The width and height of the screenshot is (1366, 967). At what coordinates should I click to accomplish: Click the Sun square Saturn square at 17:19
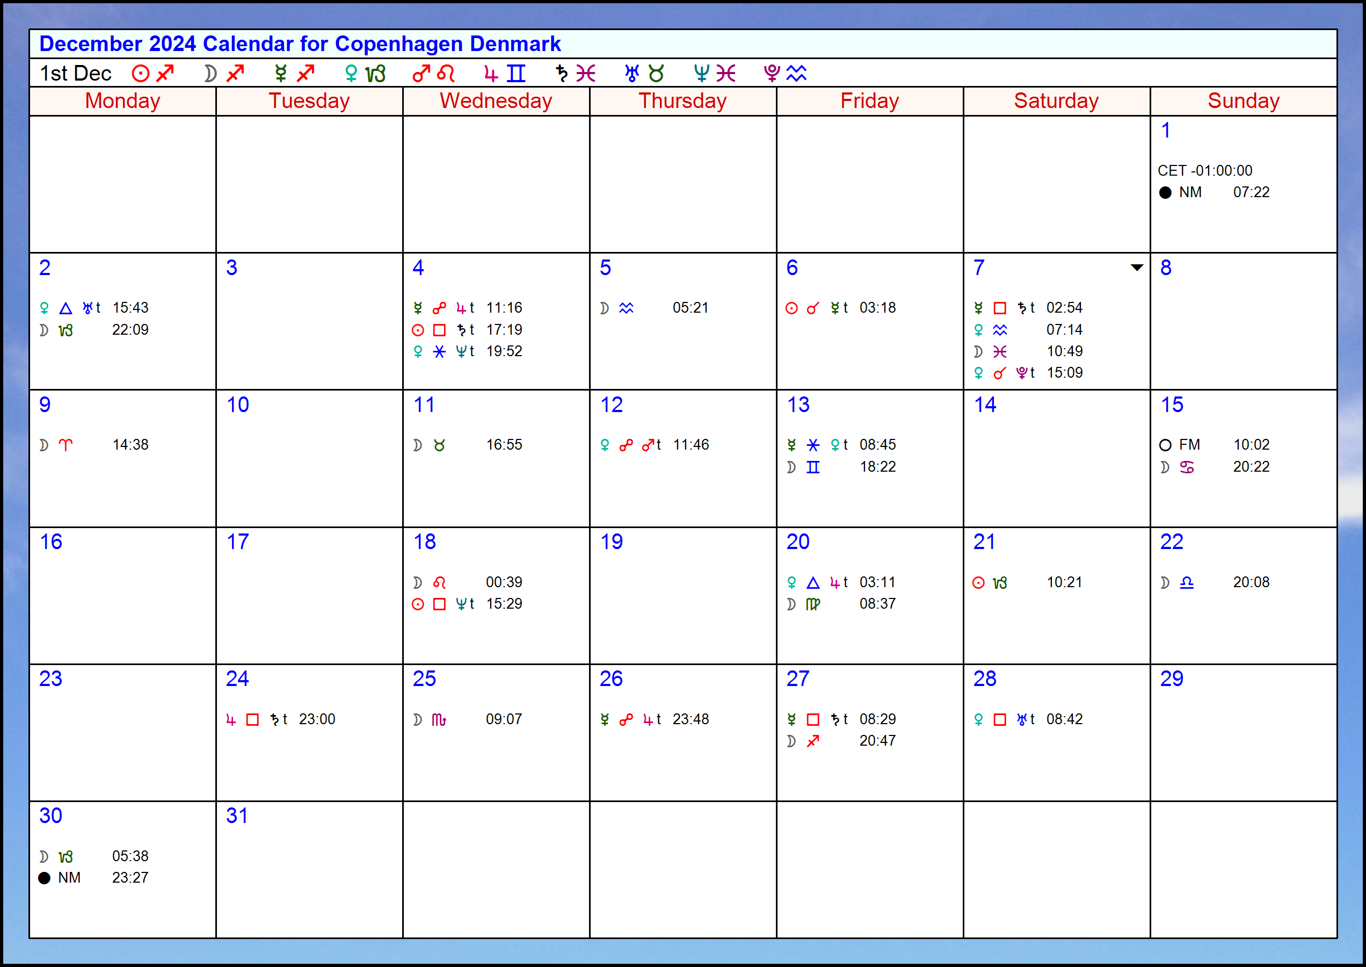[439, 330]
